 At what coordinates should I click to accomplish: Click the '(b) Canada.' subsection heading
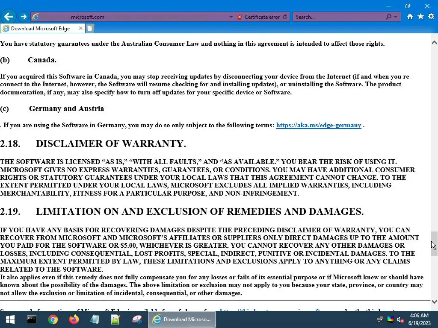(x=28, y=60)
